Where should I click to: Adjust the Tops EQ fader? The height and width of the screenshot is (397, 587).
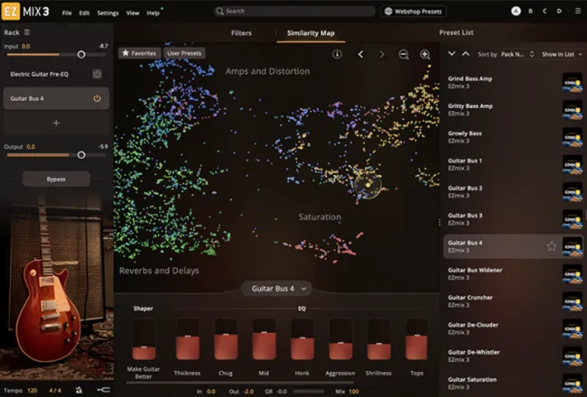tap(416, 339)
